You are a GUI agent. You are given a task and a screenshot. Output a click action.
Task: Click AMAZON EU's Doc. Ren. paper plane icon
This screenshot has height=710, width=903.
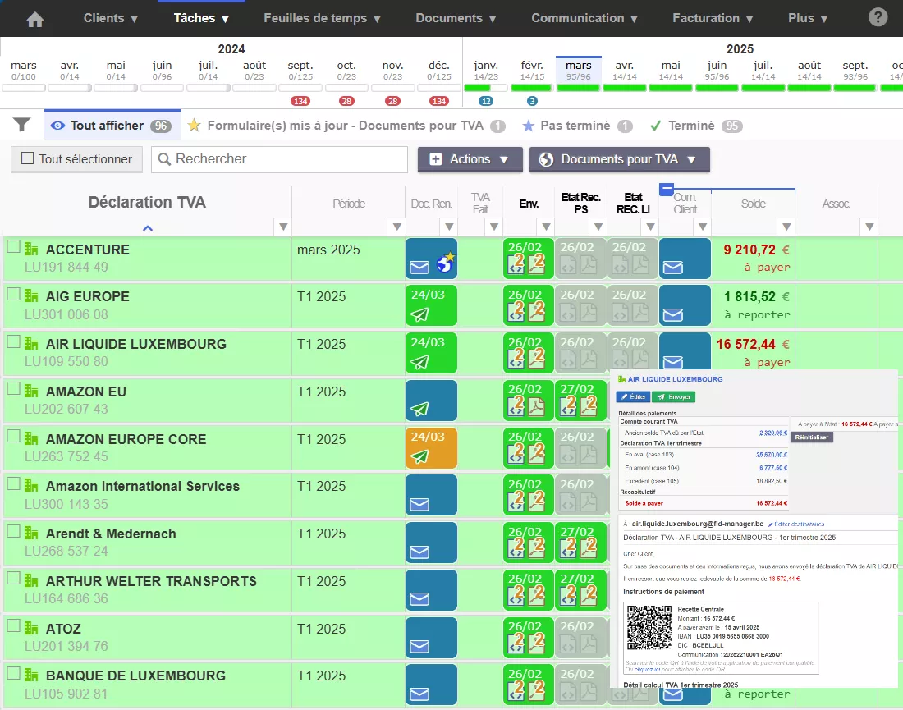point(419,409)
